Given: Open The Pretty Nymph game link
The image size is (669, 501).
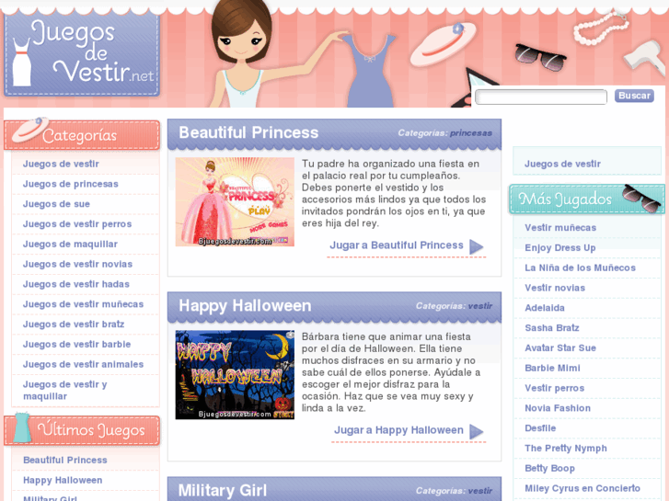Looking at the screenshot, I should (x=566, y=448).
